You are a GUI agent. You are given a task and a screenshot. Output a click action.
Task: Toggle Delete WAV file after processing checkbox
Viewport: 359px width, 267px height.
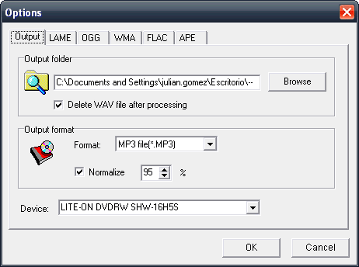[x=58, y=105]
